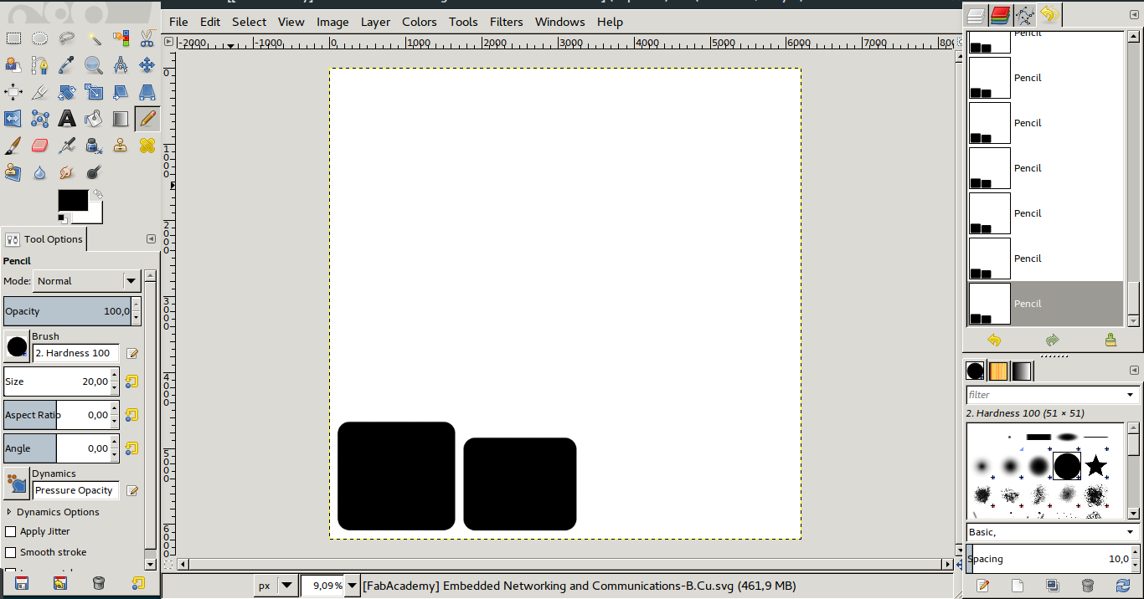Open the brush tag filter dropdown
The height and width of the screenshot is (599, 1144).
pos(1131,395)
